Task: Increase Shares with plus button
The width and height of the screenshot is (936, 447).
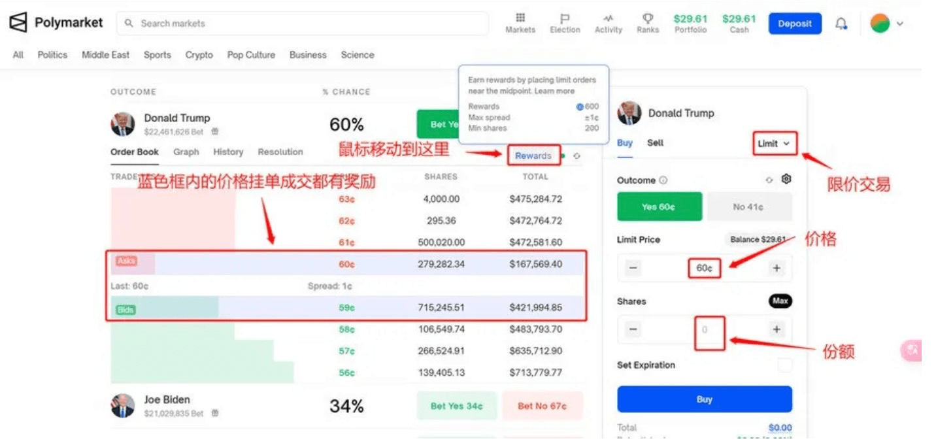Action: pos(777,329)
